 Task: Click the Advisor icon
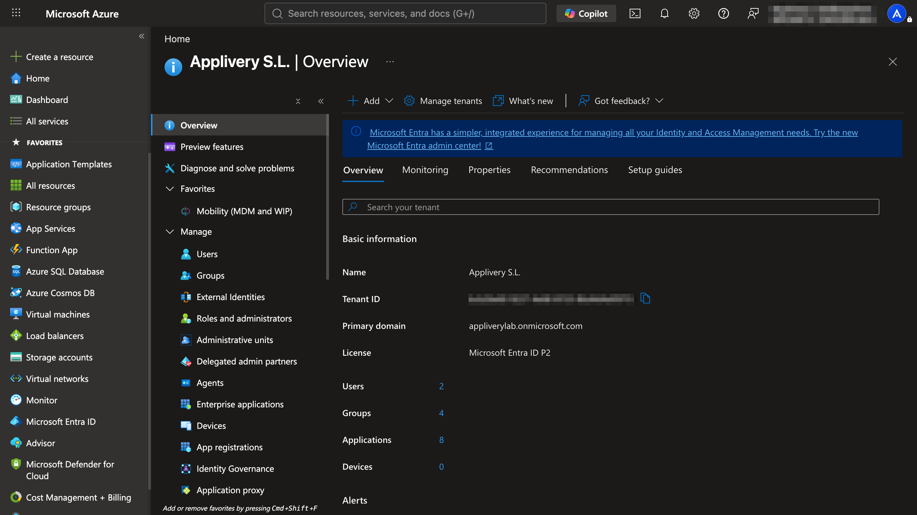(x=16, y=443)
